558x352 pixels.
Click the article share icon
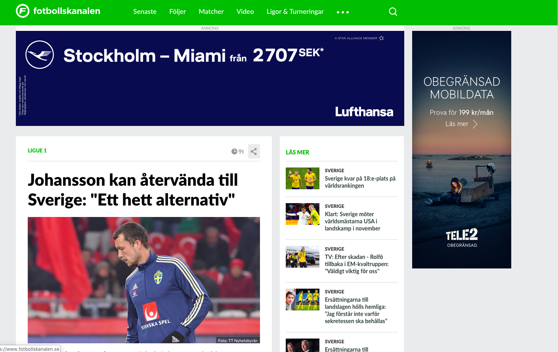tap(254, 151)
